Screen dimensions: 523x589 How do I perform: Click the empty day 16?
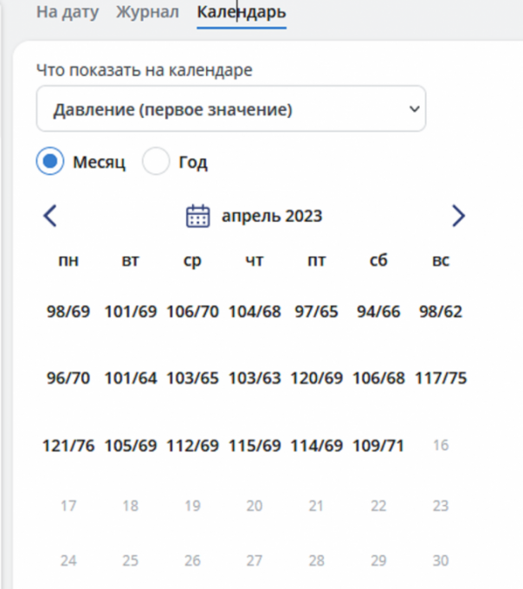[x=441, y=445]
